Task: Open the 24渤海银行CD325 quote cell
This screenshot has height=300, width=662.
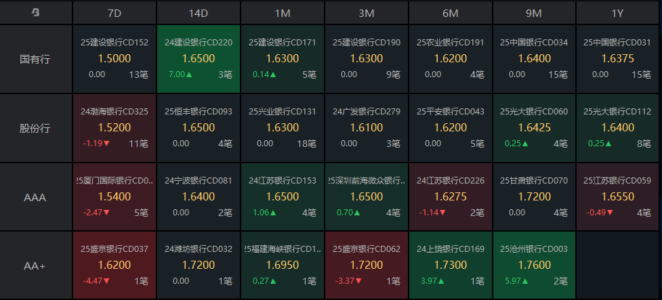Action: [x=114, y=128]
